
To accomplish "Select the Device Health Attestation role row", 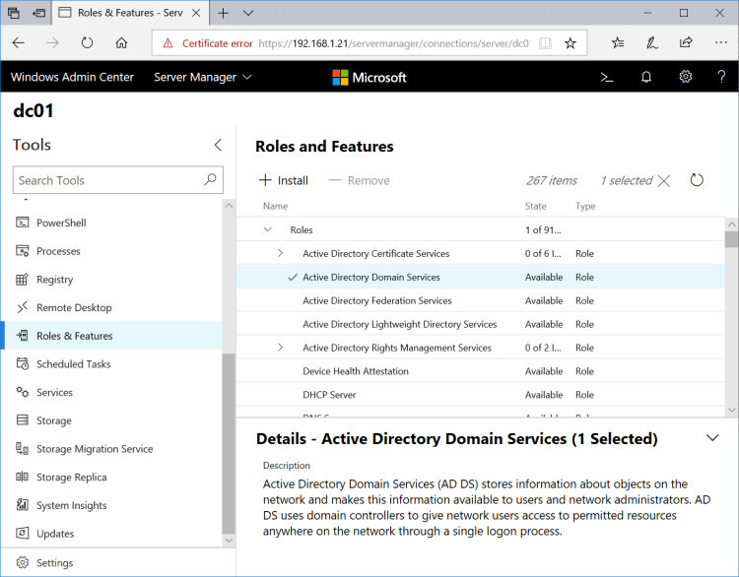I will click(355, 371).
